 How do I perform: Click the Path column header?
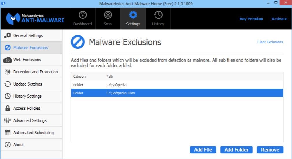110,77
